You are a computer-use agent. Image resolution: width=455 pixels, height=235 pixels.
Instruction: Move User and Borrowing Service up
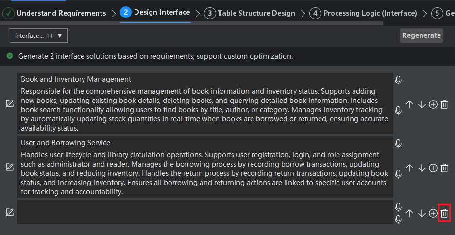[409, 168]
